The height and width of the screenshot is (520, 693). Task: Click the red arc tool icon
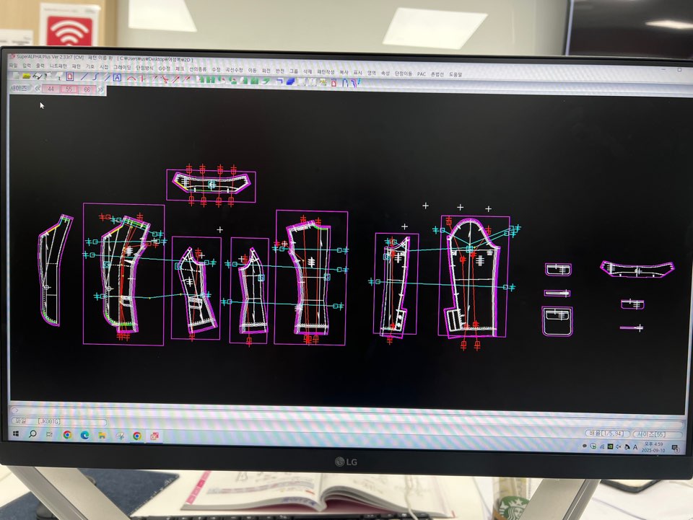tap(132, 76)
